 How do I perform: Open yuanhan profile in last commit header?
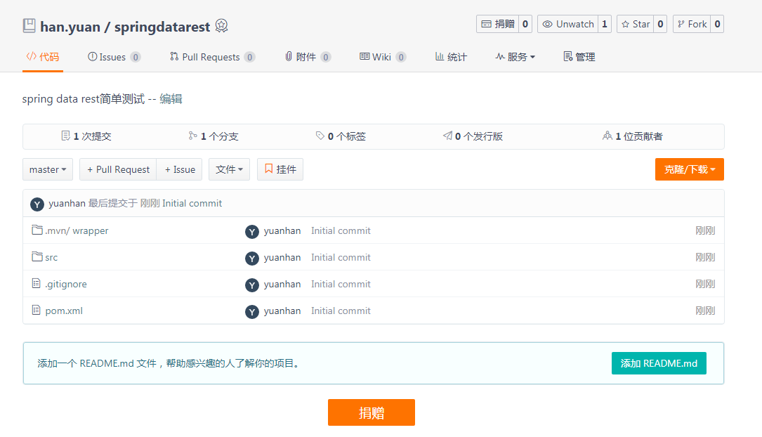coord(67,203)
